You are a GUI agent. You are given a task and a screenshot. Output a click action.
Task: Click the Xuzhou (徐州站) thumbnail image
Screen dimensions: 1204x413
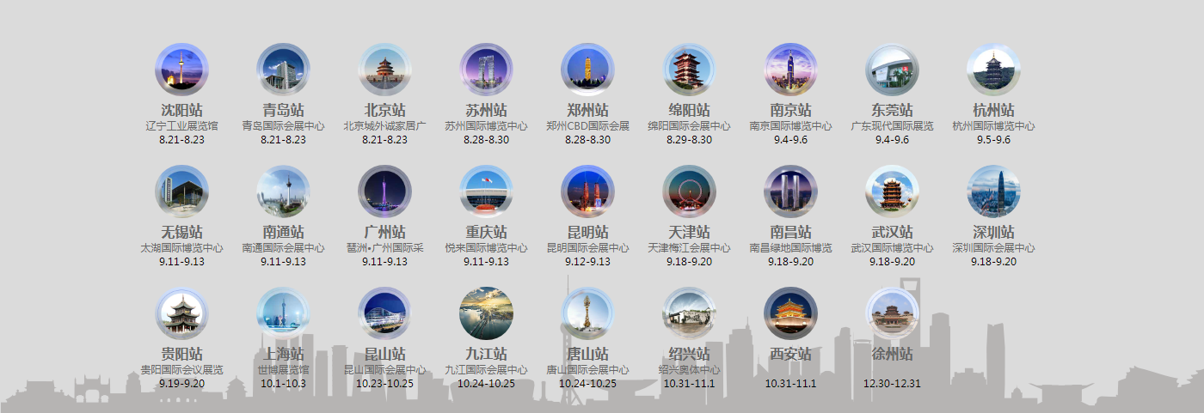pyautogui.click(x=892, y=313)
